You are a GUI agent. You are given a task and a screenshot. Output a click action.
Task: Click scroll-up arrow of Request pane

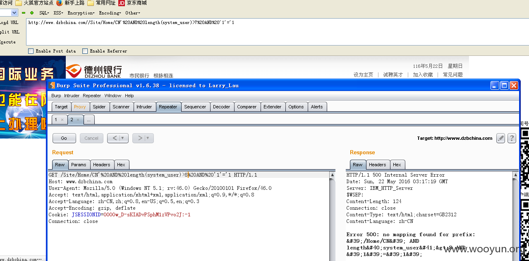[332, 175]
